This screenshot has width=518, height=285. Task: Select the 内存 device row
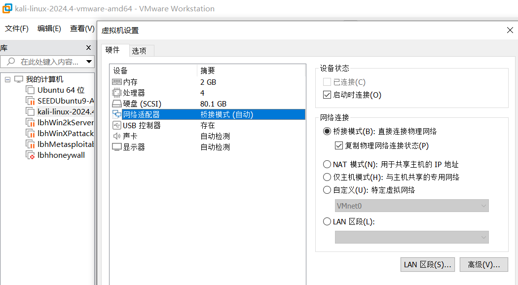[x=208, y=82]
